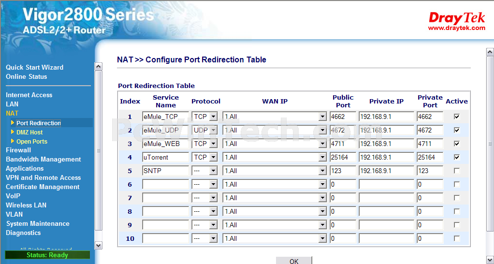Click Public Port field with 25164
The height and width of the screenshot is (264, 494).
pos(343,157)
